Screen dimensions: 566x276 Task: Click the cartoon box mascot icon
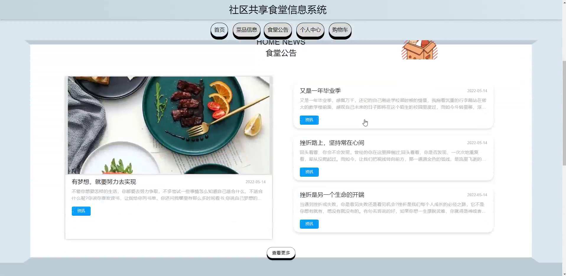[419, 50]
